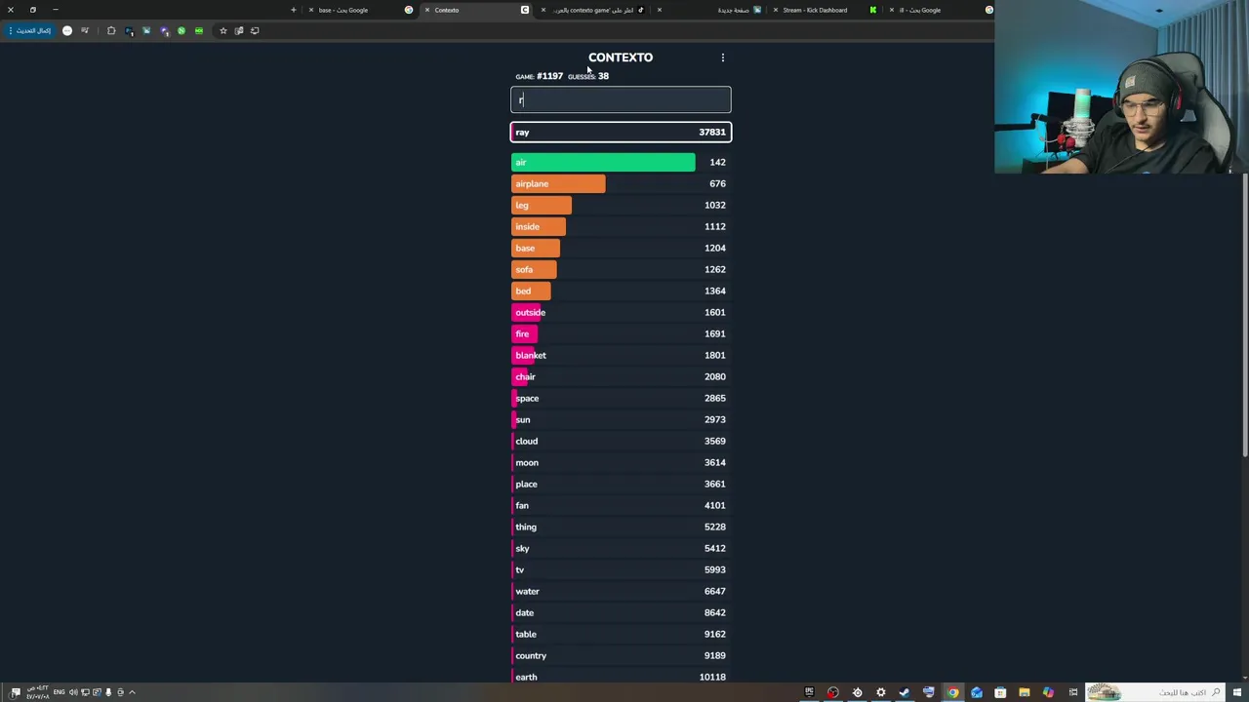Select the 'fire' guess row
Screen dimensions: 1249x702
(x=621, y=333)
